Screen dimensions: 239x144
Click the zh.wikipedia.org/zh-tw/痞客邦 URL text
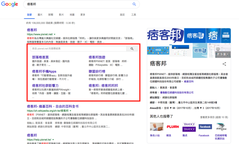point(48,111)
